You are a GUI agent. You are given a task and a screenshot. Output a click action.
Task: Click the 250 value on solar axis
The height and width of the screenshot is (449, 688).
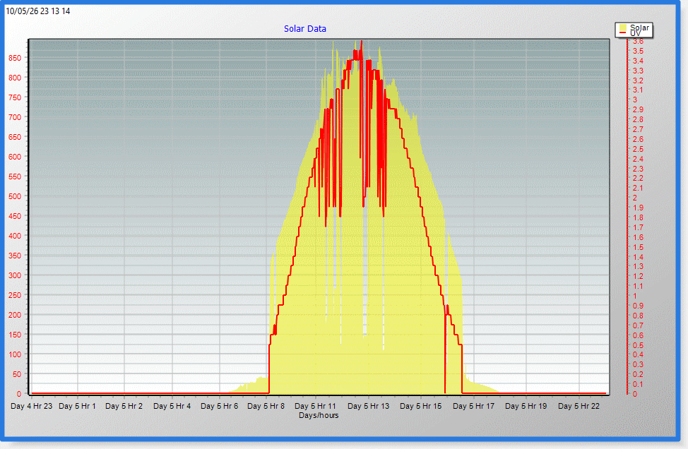click(14, 295)
